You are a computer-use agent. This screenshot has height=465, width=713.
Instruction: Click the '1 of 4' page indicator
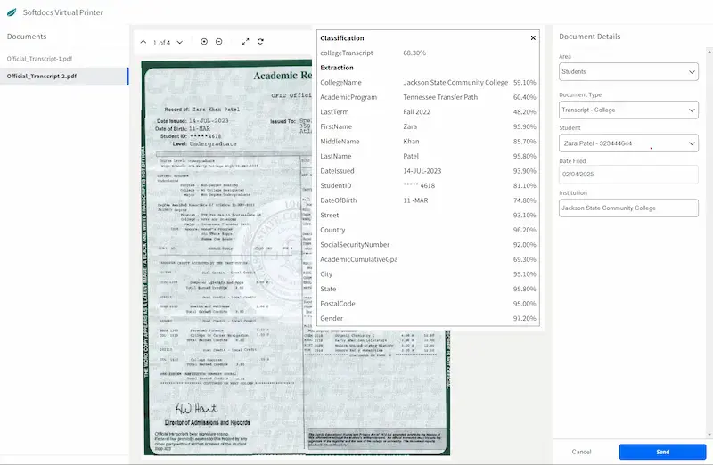point(161,42)
